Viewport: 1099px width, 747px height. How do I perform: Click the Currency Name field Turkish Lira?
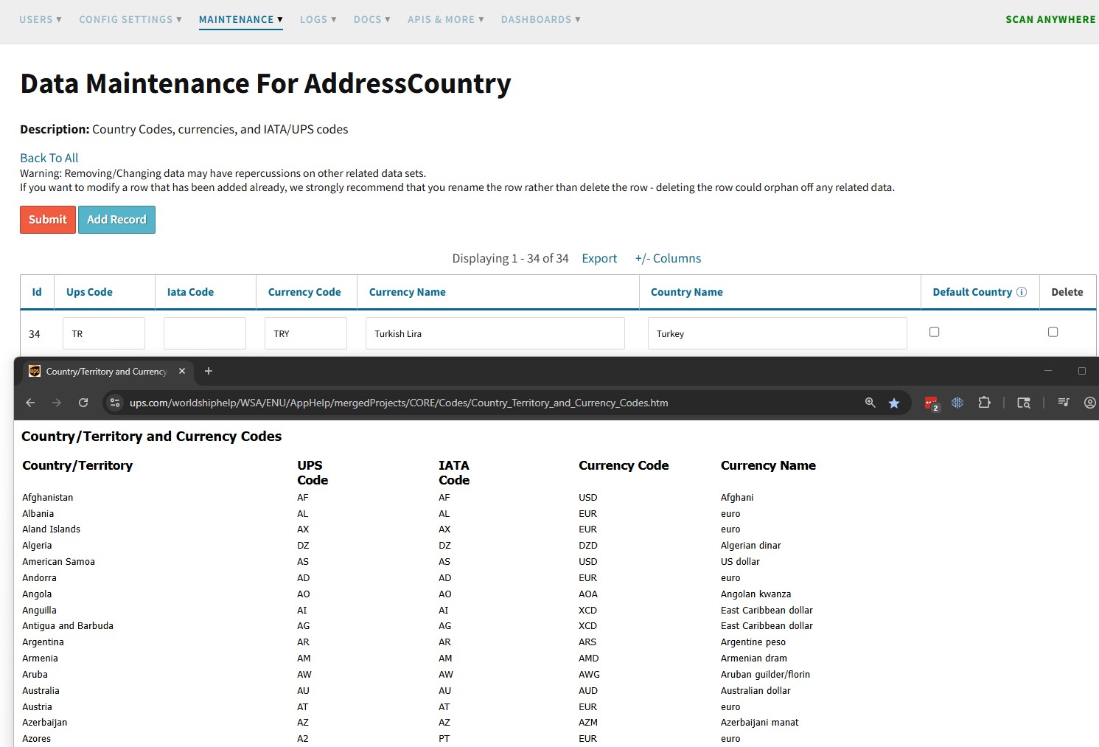point(495,333)
